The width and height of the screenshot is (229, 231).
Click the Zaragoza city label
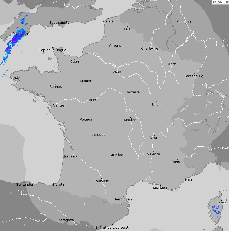point(66,220)
